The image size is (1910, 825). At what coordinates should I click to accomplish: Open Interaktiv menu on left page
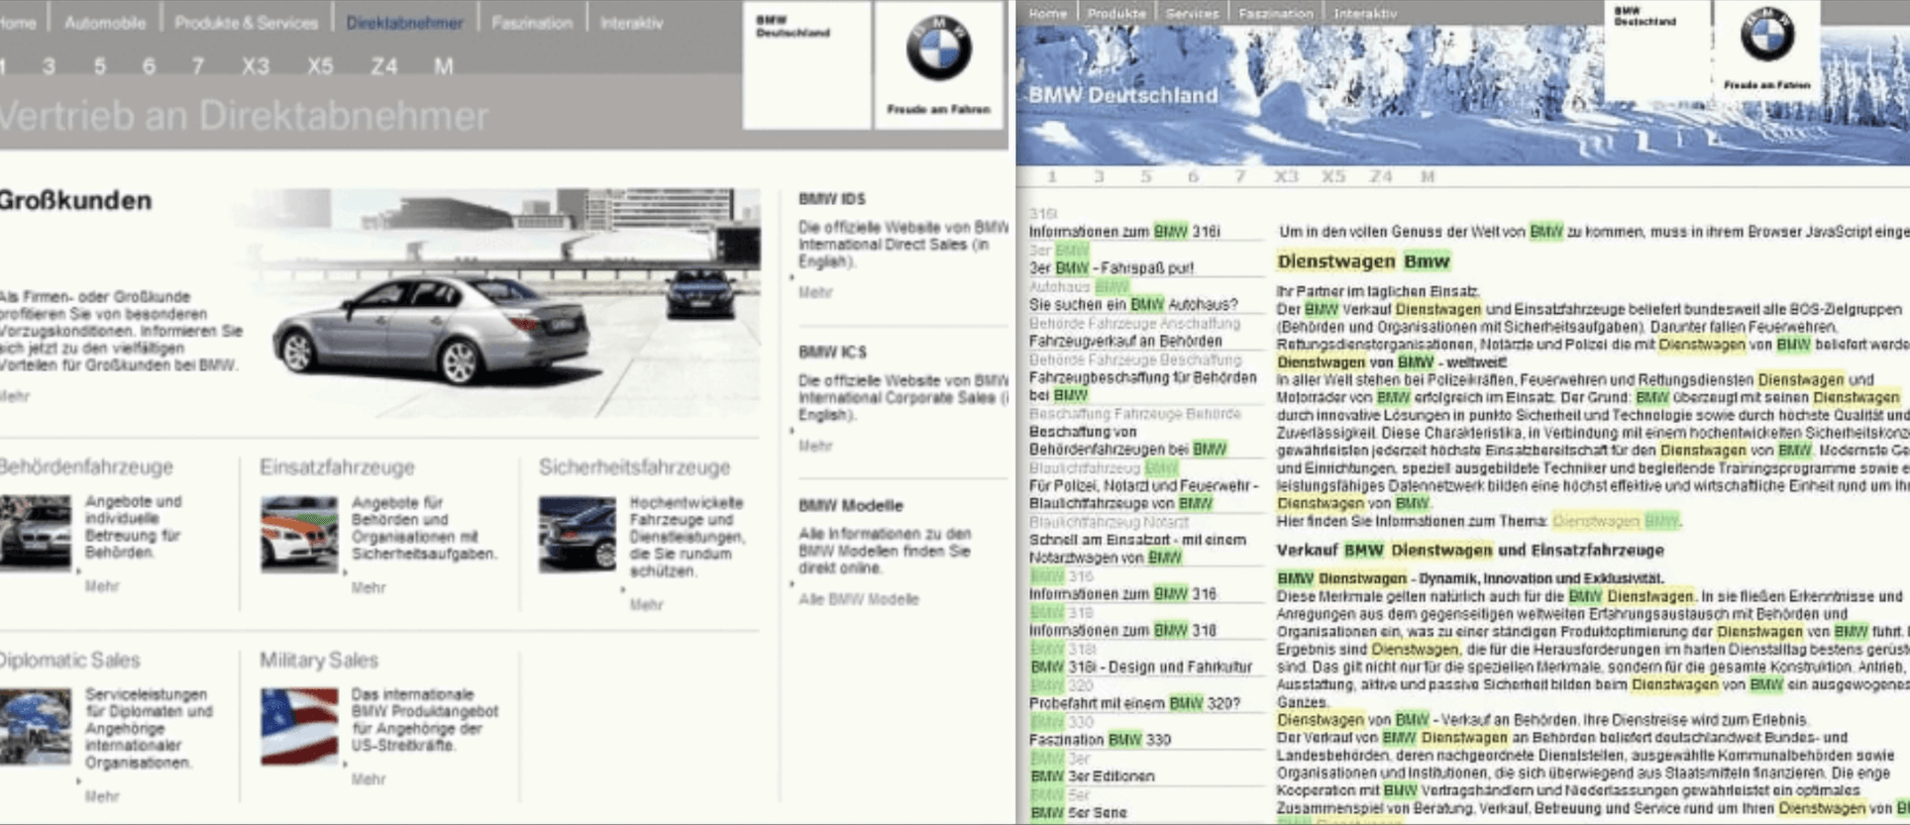(x=631, y=22)
